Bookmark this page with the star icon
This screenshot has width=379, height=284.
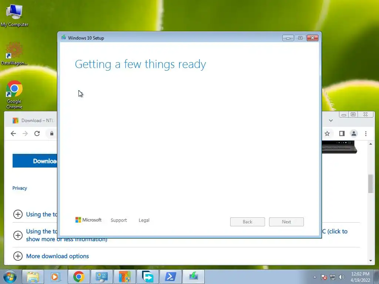(x=327, y=133)
